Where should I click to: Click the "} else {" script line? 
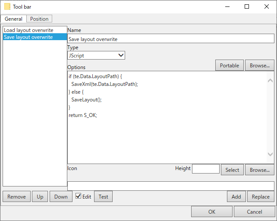(76, 92)
